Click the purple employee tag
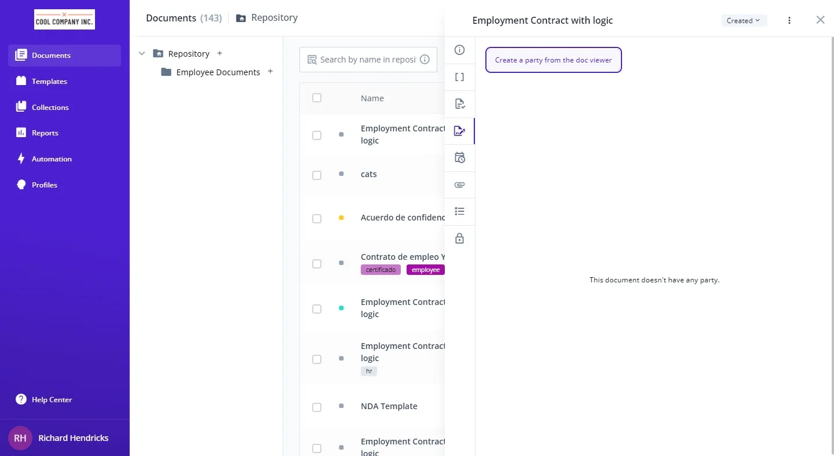The height and width of the screenshot is (456, 834). pyautogui.click(x=426, y=270)
